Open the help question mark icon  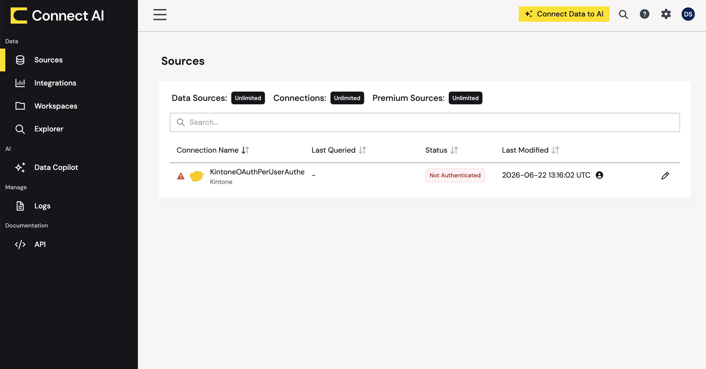coord(644,14)
